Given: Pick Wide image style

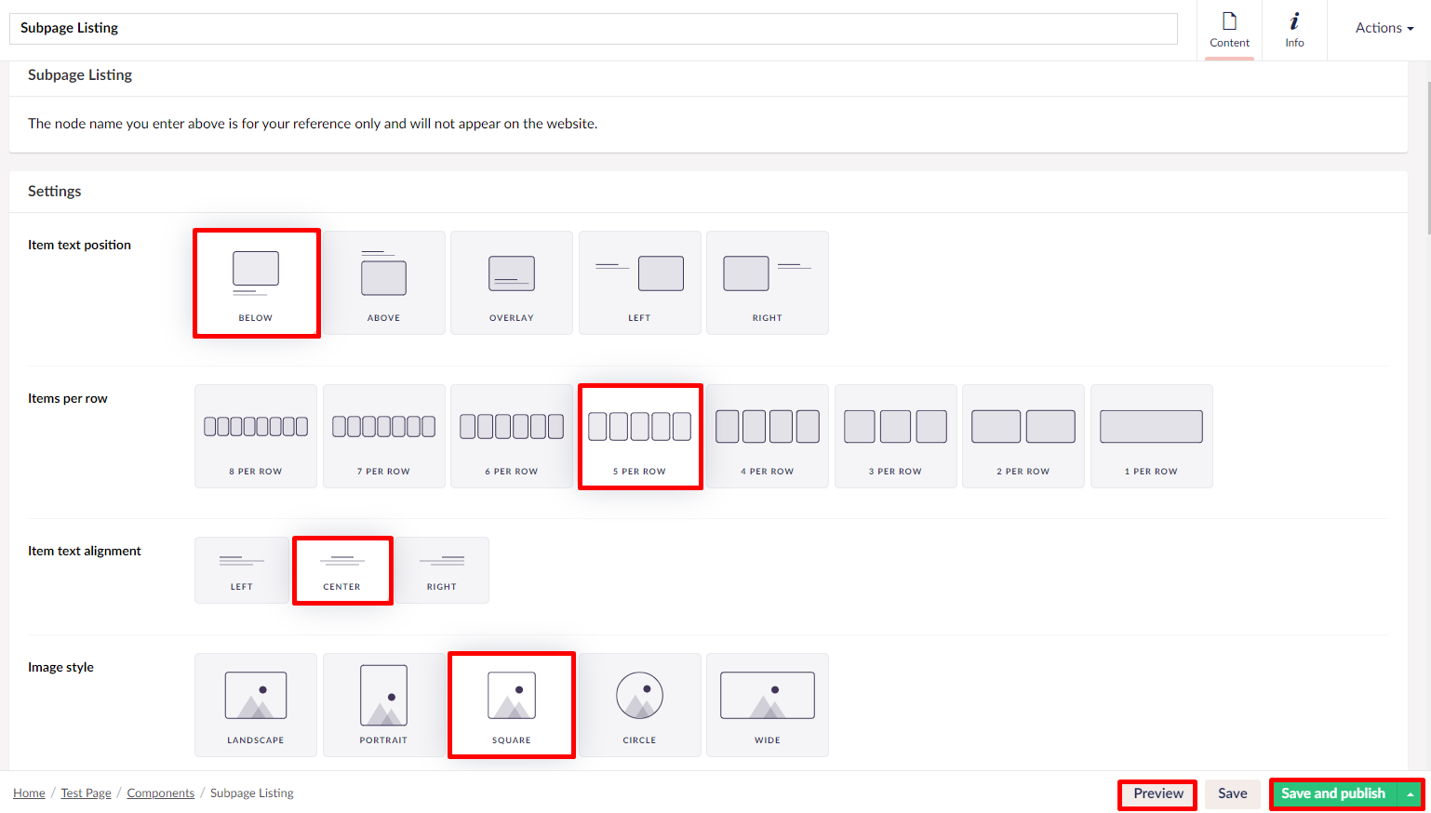Looking at the screenshot, I should pyautogui.click(x=768, y=705).
